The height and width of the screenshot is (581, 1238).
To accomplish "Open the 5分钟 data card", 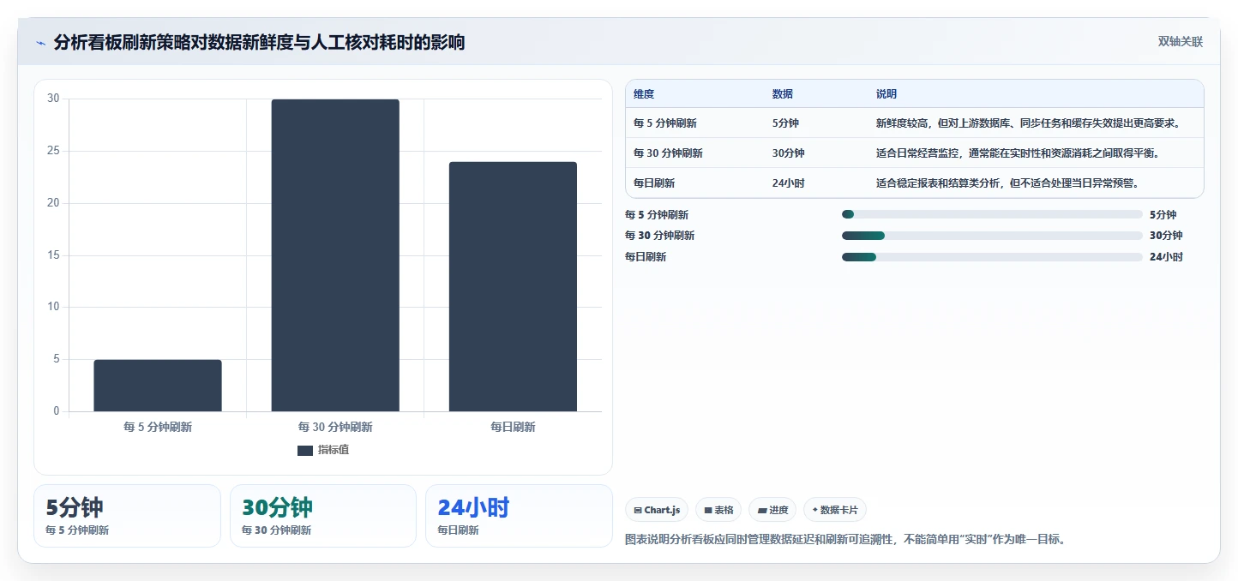I will [x=127, y=516].
